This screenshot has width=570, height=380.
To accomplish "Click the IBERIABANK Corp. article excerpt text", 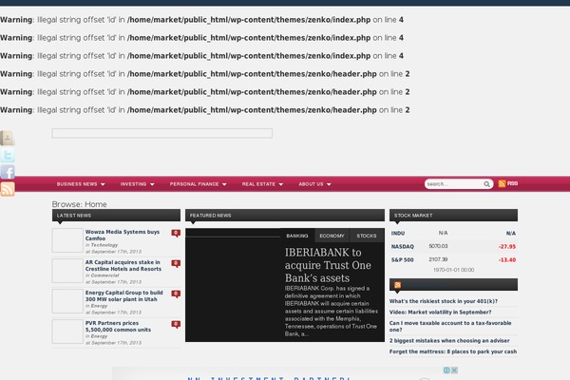I will [x=331, y=311].
